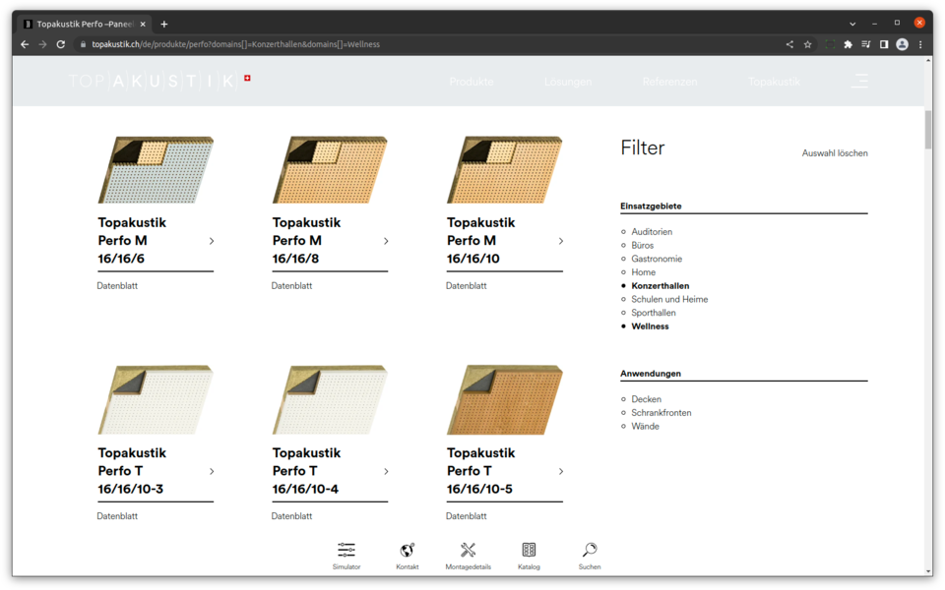Screen dimensions: 945x590
Task: Open the Topakustik header menu item
Action: coord(775,82)
